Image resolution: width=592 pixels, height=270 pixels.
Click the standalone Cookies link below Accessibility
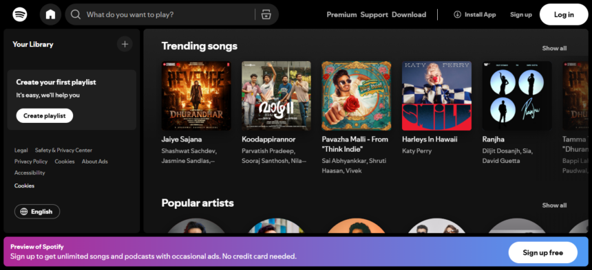(x=25, y=185)
